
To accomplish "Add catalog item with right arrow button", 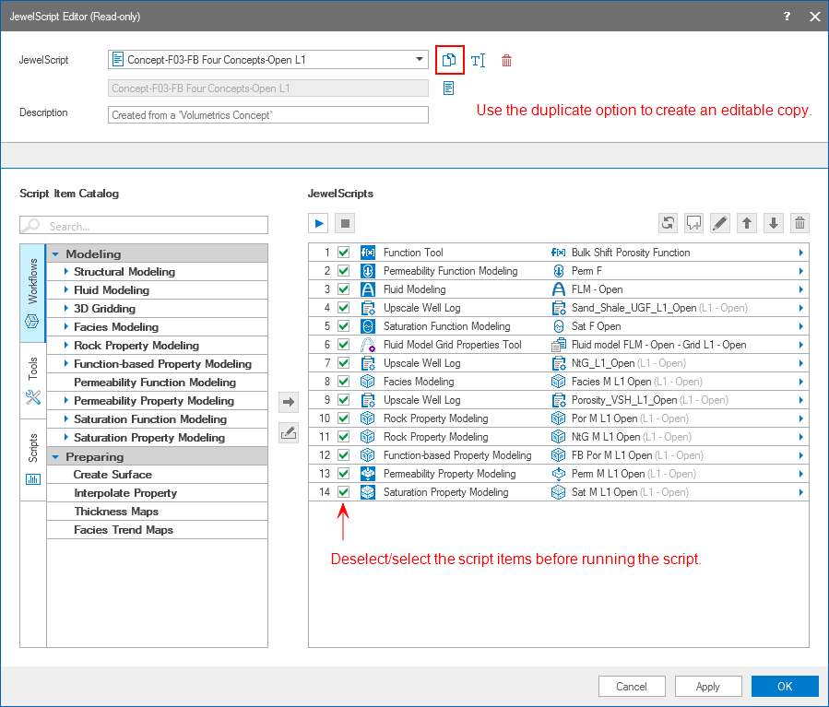I will pyautogui.click(x=289, y=401).
